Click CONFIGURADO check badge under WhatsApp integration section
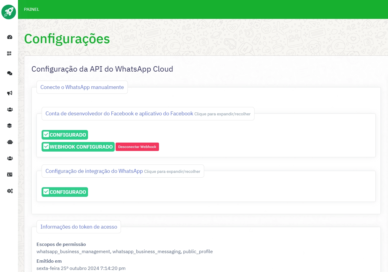 click(x=65, y=192)
